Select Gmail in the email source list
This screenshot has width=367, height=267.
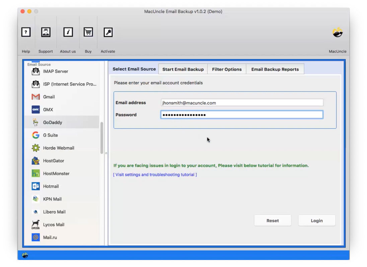click(49, 97)
